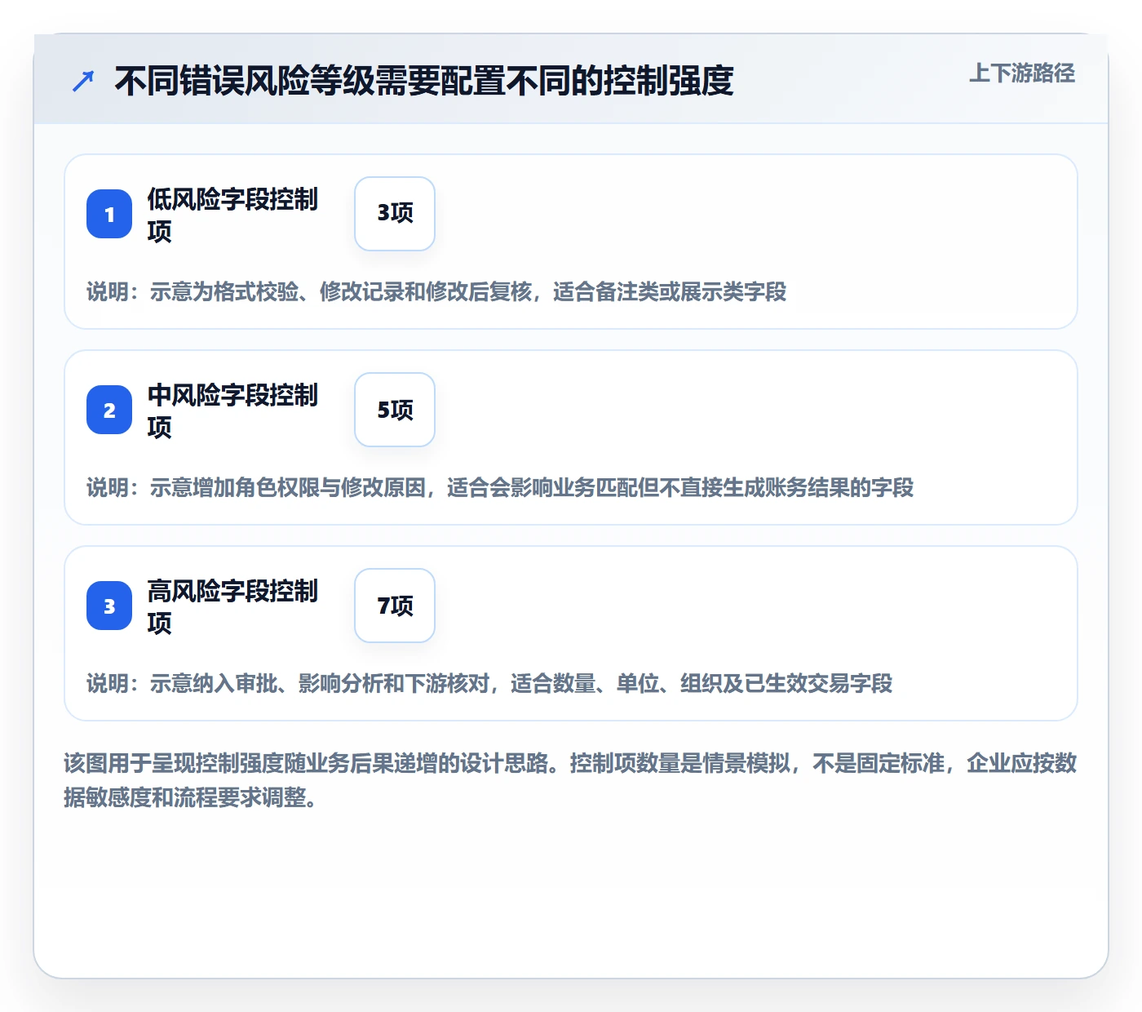Click the blue arrow icon beside the title

pyautogui.click(x=83, y=81)
